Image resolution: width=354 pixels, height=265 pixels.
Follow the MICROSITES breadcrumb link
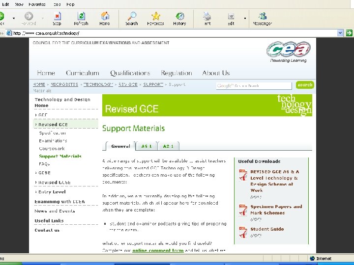tap(64, 84)
